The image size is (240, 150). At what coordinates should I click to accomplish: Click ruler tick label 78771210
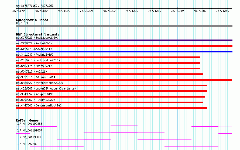(x=109, y=11)
